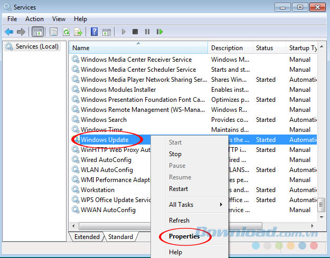Click the Forward arrow toolbar icon
This screenshot has width=330, height=258.
click(21, 32)
